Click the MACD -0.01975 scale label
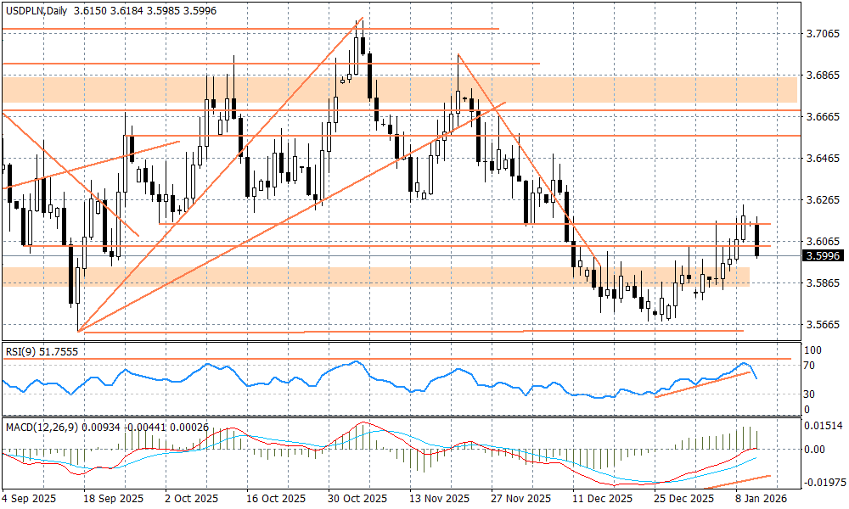The height and width of the screenshot is (509, 849). (x=823, y=482)
